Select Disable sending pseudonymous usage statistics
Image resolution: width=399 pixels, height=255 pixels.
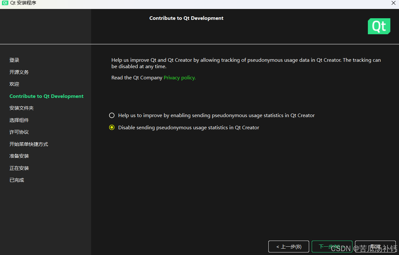click(x=112, y=127)
